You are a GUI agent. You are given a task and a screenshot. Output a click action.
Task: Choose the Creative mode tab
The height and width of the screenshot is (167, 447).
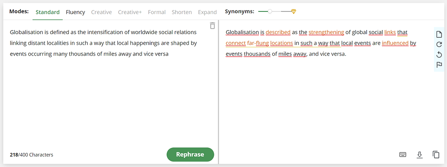point(101,12)
